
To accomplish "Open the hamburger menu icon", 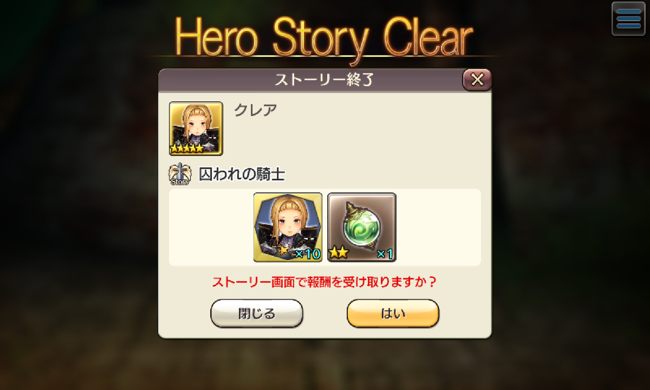I will point(628,19).
